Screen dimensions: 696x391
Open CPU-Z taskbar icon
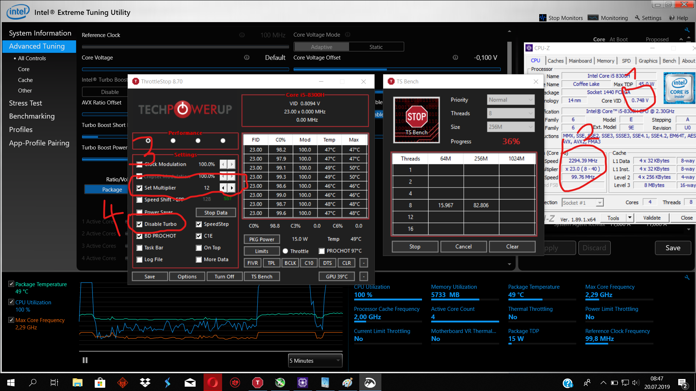tap(302, 382)
